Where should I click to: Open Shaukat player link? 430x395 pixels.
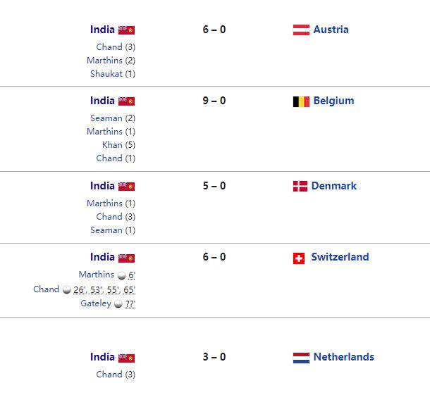point(106,74)
